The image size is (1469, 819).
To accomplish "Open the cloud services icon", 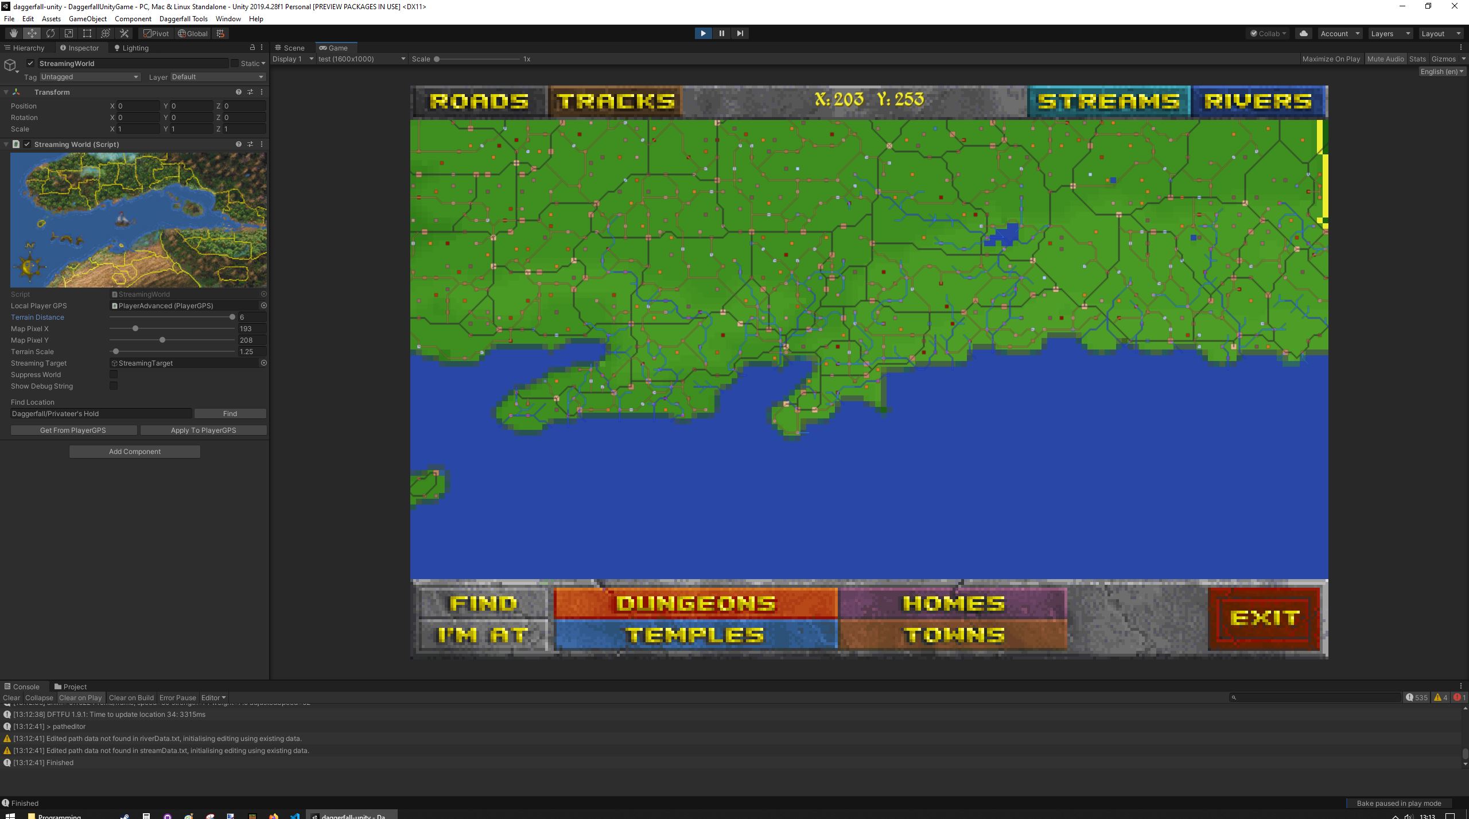I will pos(1304,33).
